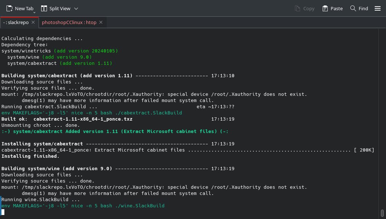
Task: Close the photoshopCClinux : htop tab
Action: tap(101, 22)
